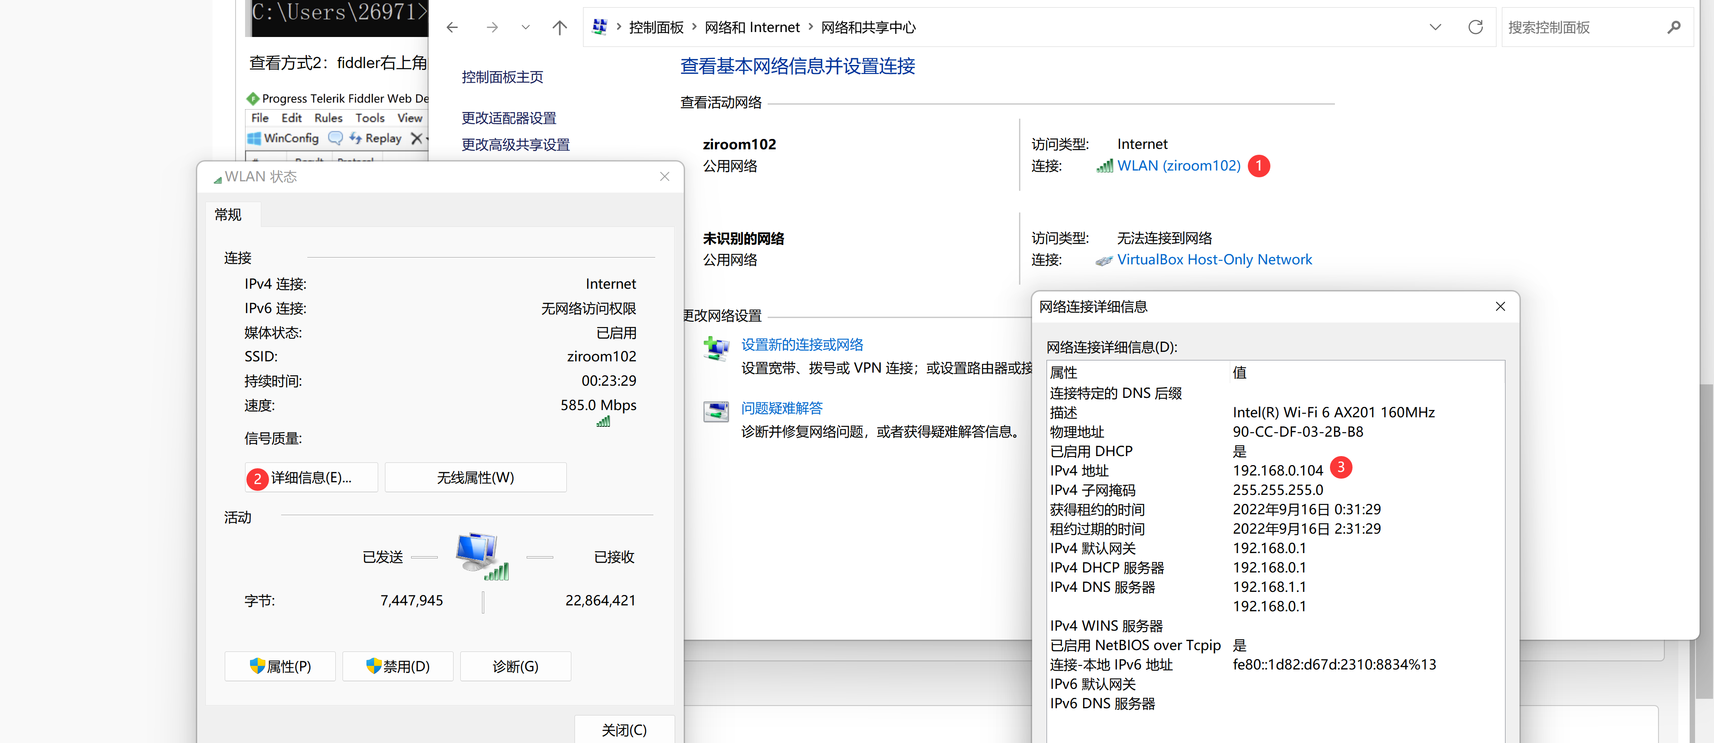Click the 无线属性(W) button
This screenshot has width=1714, height=743.
point(475,478)
